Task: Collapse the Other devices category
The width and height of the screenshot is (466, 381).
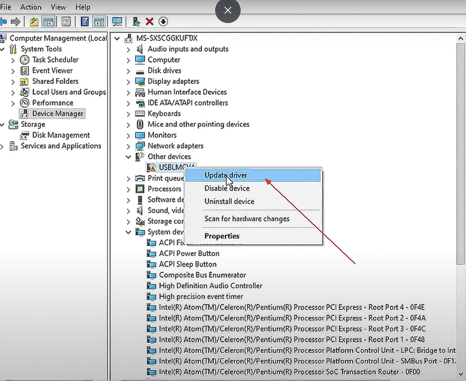Action: (128, 157)
